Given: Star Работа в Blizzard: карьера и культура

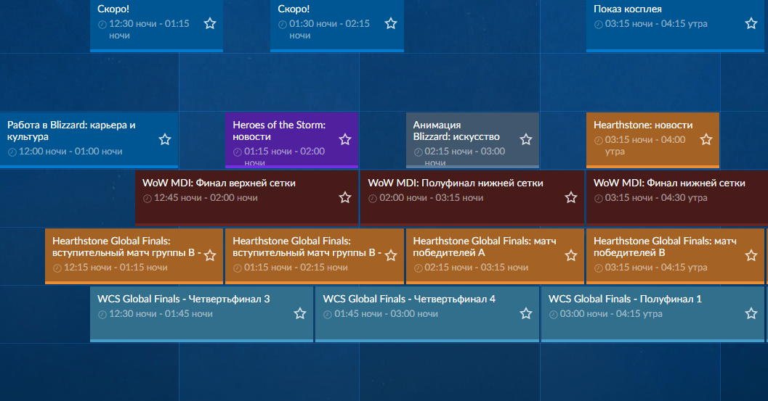Looking at the screenshot, I should 165,139.
